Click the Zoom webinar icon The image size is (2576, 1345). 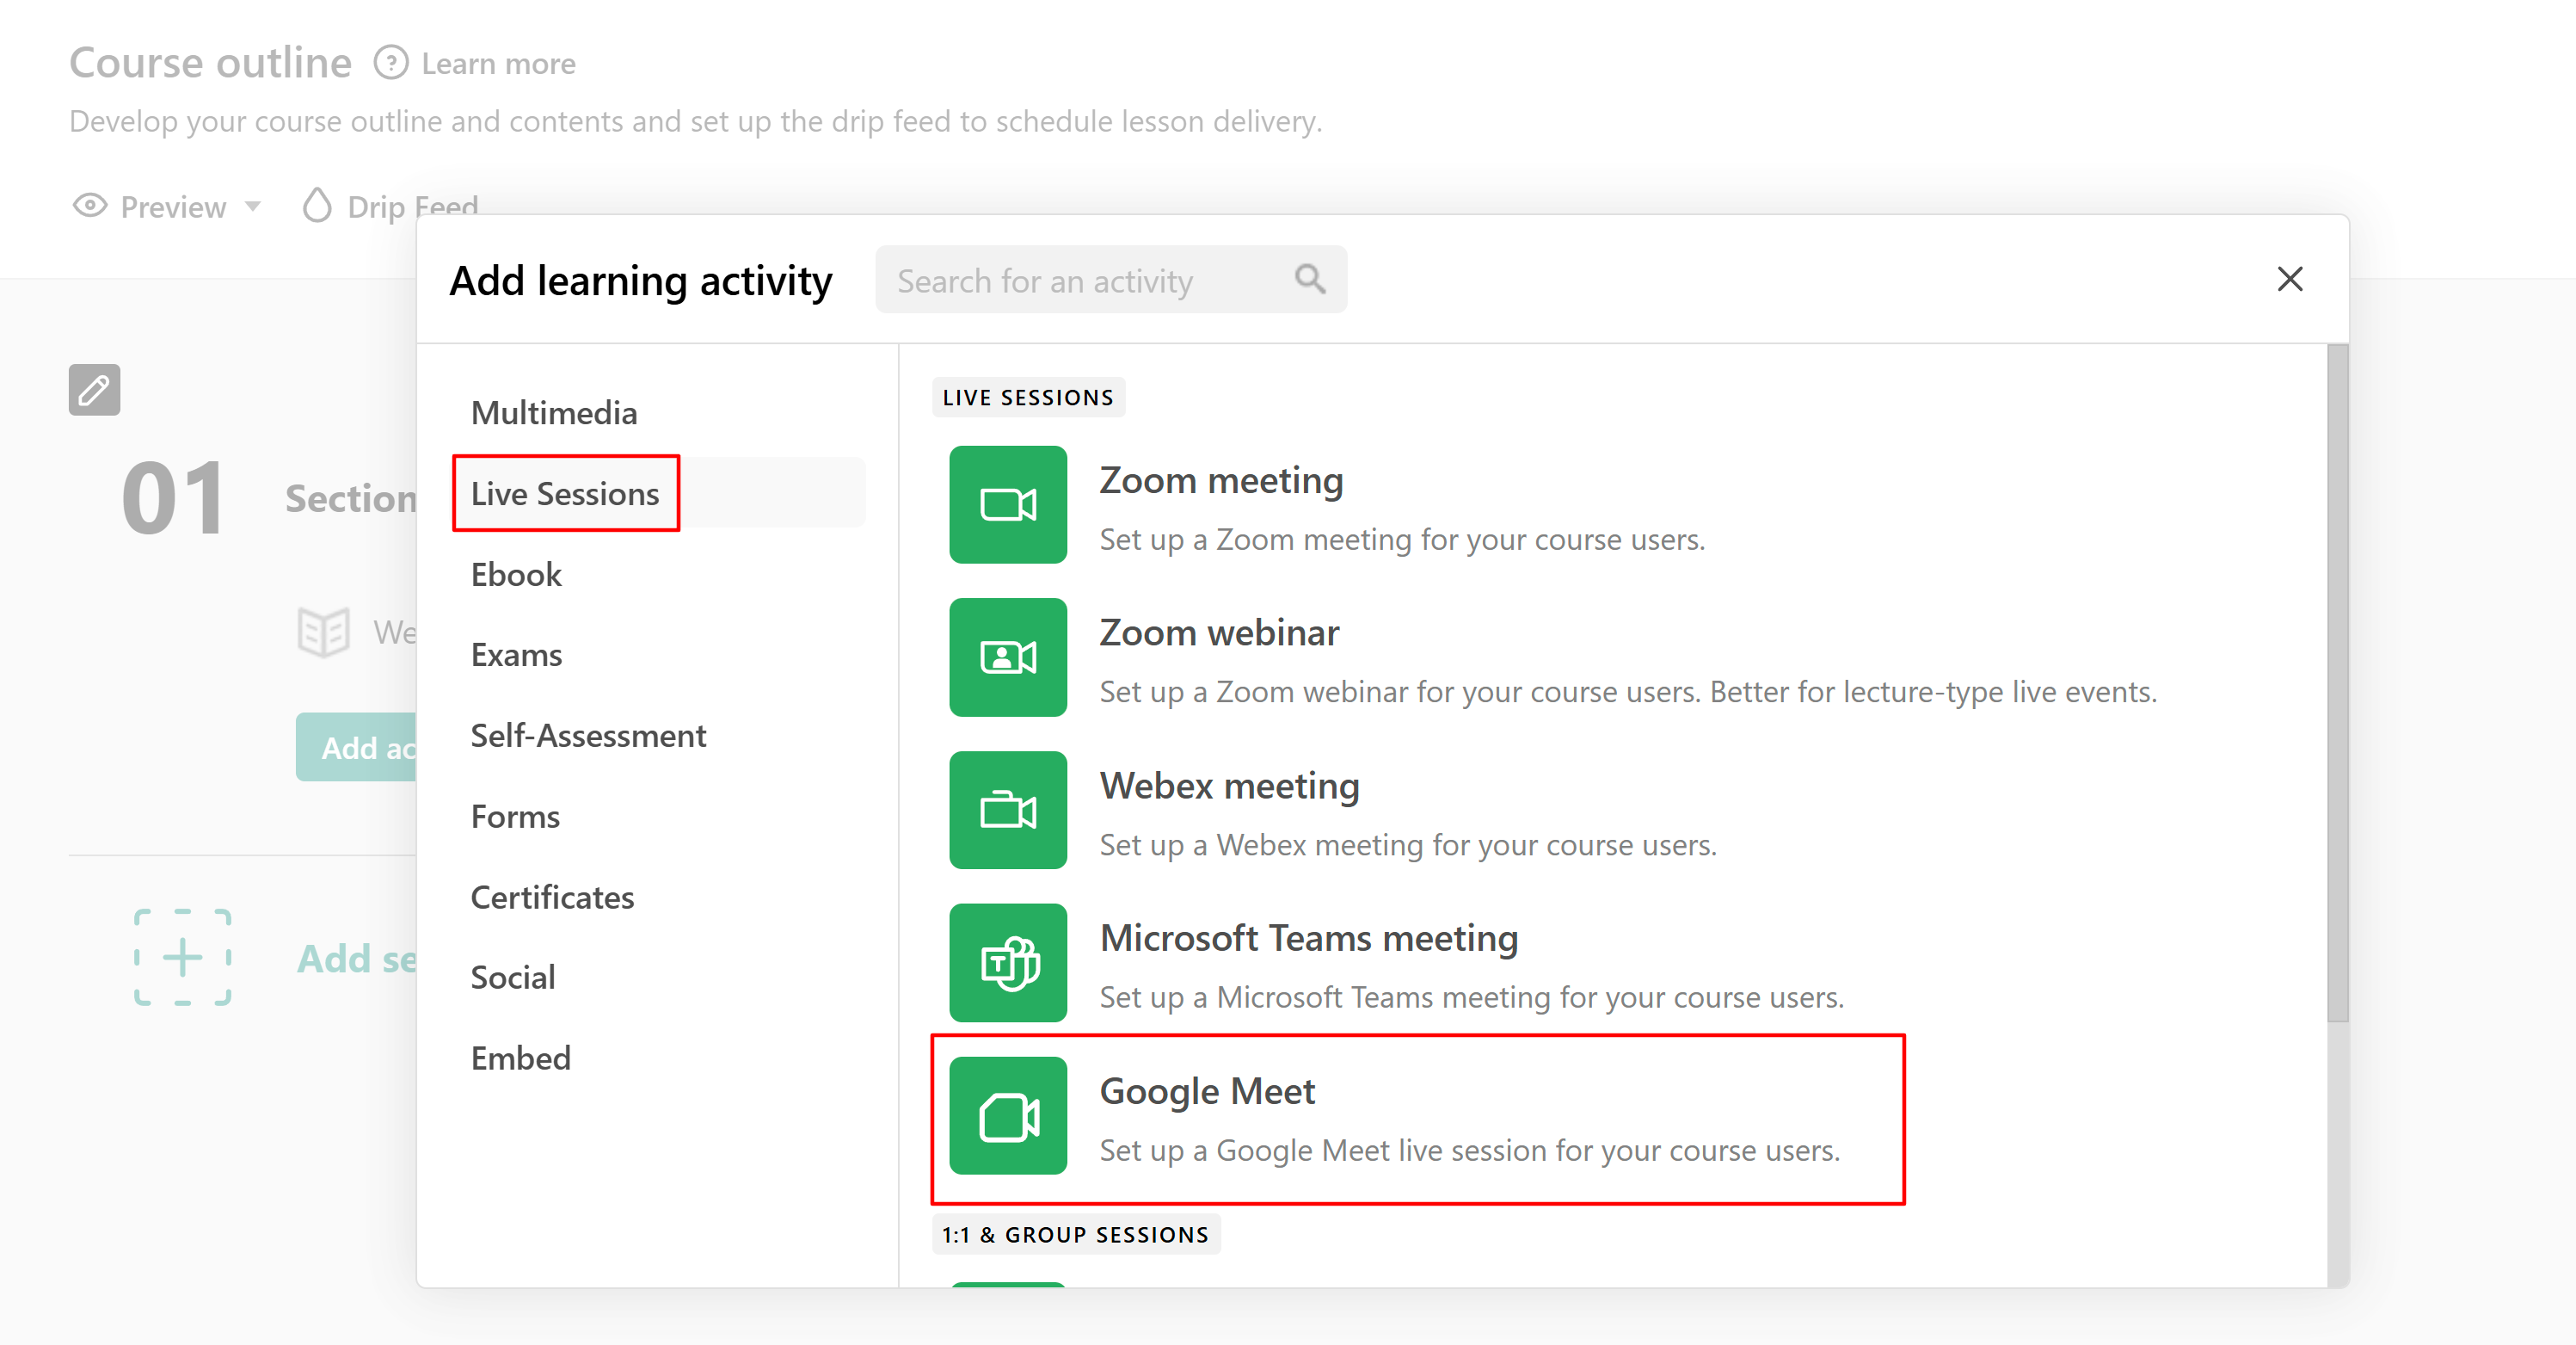1008,657
